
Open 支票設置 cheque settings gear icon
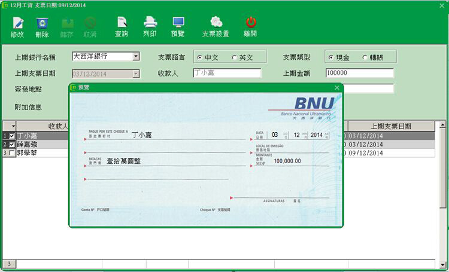pos(216,23)
